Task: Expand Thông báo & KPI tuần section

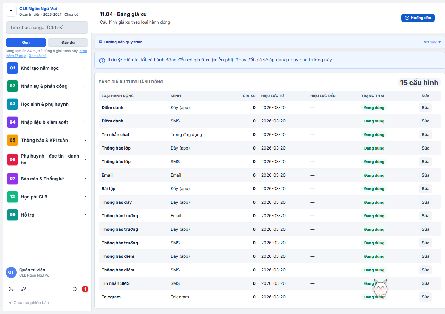Action: pos(47,140)
